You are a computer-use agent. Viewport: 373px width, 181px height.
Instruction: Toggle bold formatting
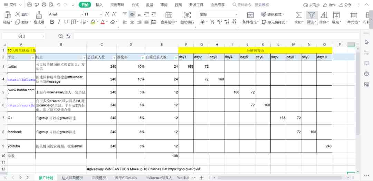coord(52,22)
